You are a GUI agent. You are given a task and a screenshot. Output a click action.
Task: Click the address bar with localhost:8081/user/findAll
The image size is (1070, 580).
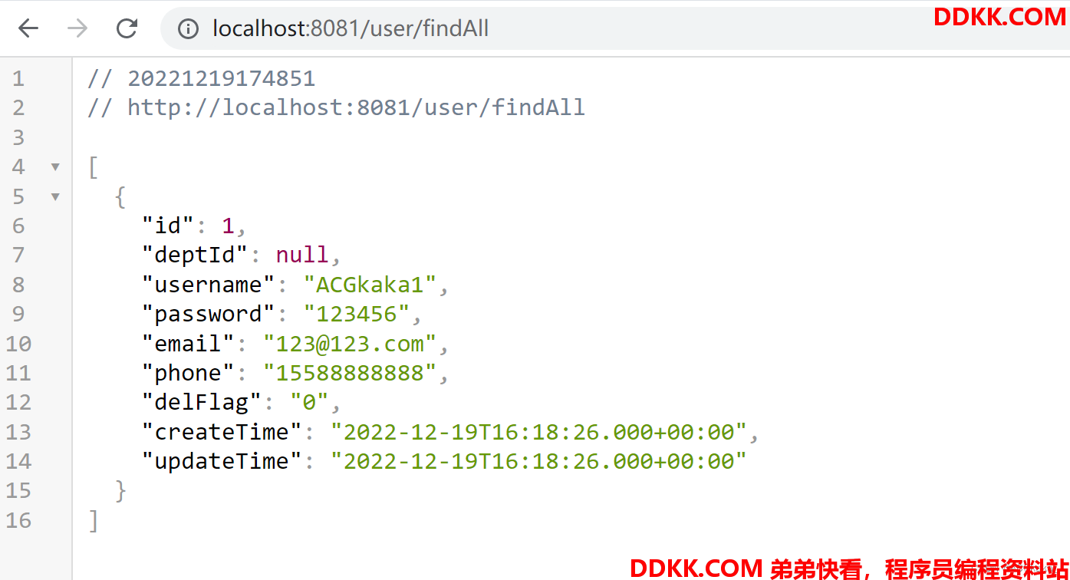pos(537,29)
